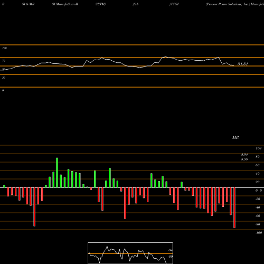Screen dimensions: 264x264
Task: Click the tallest green MR histogram bar
Action: click(x=57, y=173)
